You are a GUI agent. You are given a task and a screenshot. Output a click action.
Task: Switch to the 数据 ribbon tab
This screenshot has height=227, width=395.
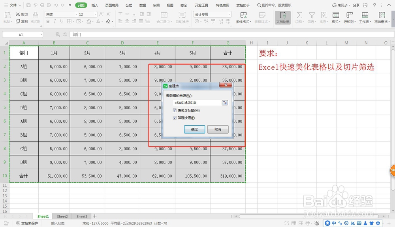(x=142, y=5)
